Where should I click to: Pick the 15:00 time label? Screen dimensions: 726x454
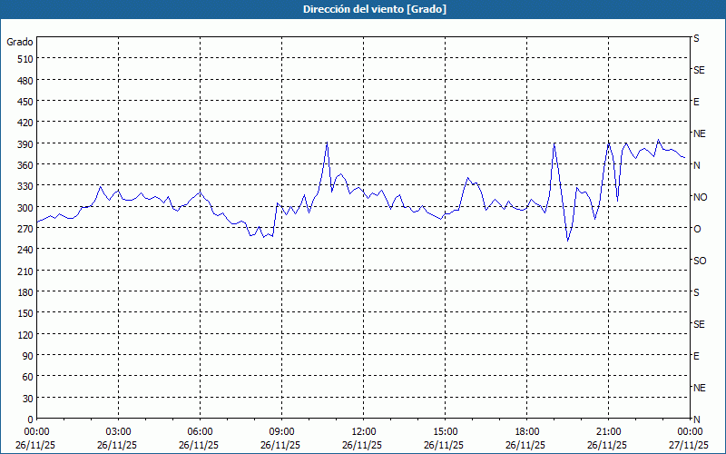coord(445,432)
